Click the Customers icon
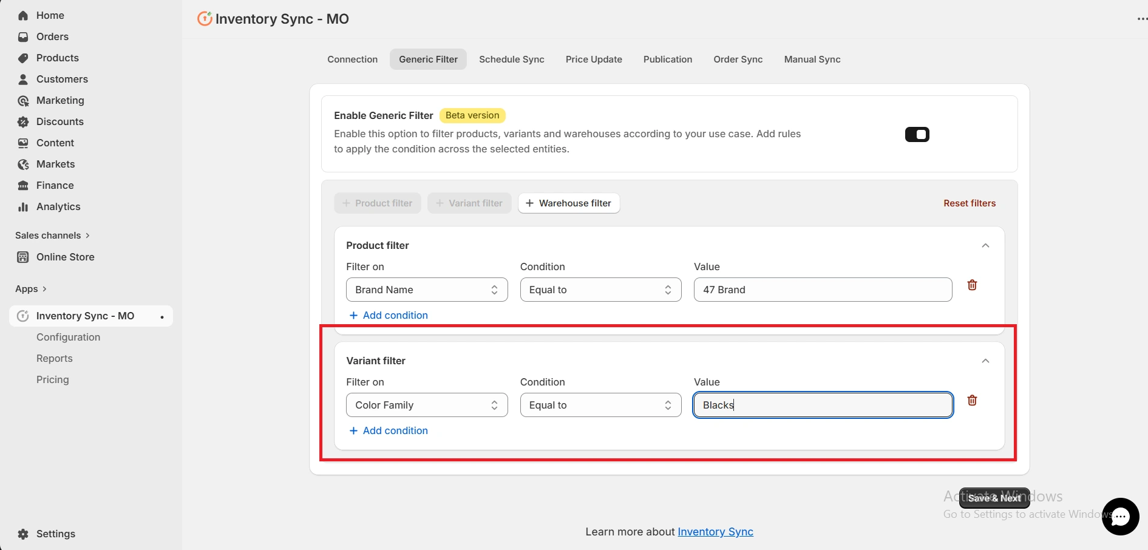Viewport: 1148px width, 550px height. click(x=22, y=79)
